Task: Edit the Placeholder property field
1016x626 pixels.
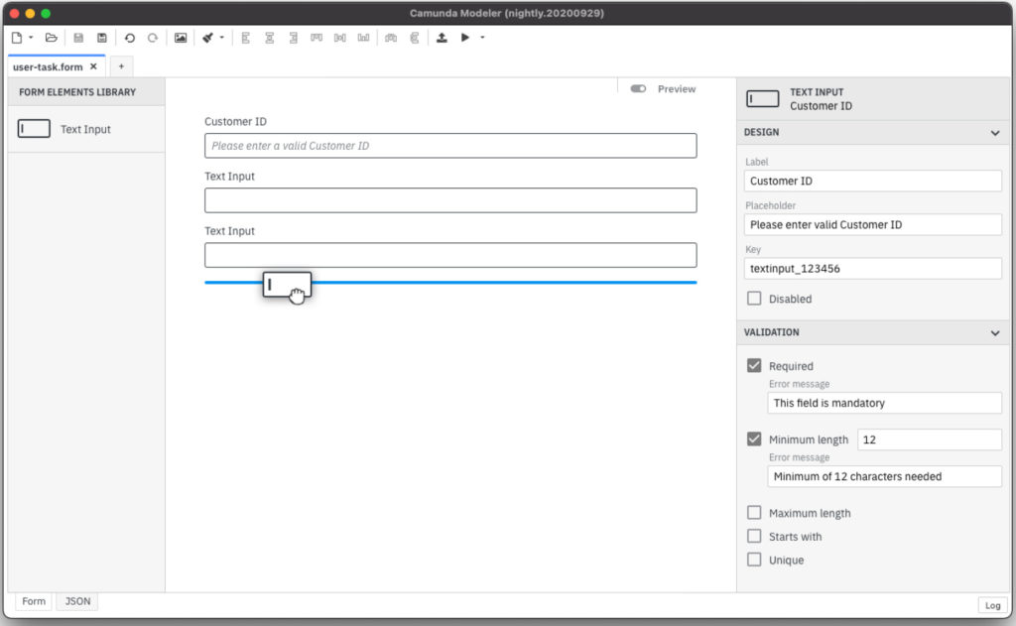Action: [x=872, y=225]
